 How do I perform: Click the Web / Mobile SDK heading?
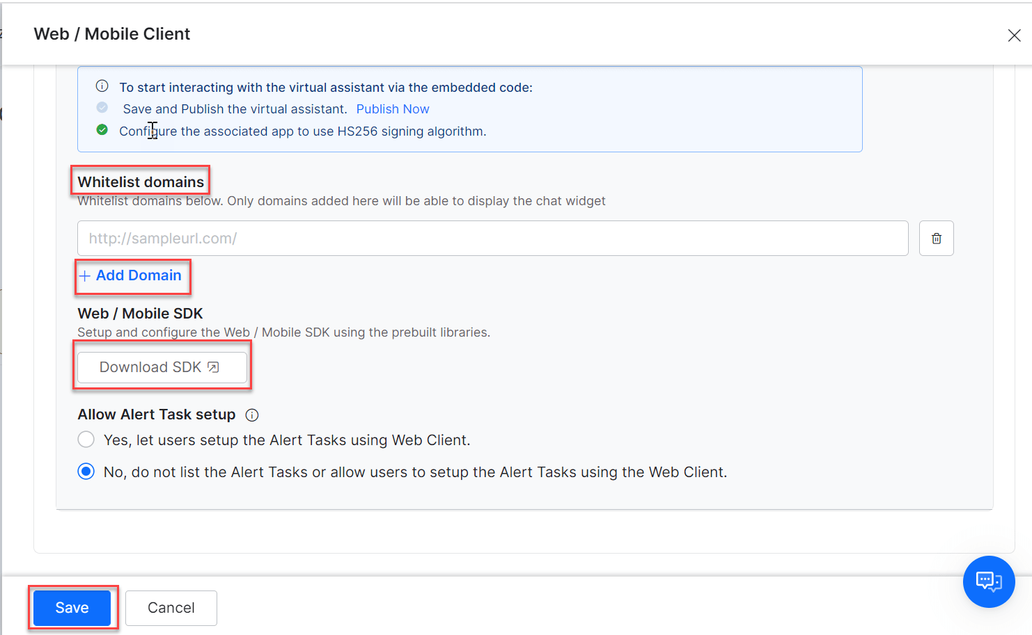point(140,314)
